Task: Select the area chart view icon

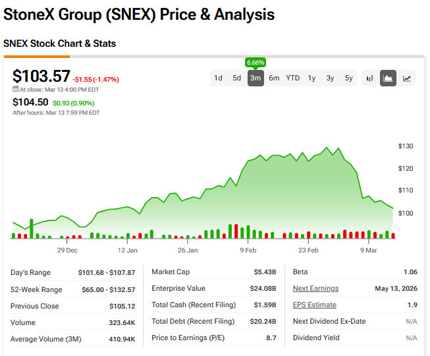Action: [388, 78]
